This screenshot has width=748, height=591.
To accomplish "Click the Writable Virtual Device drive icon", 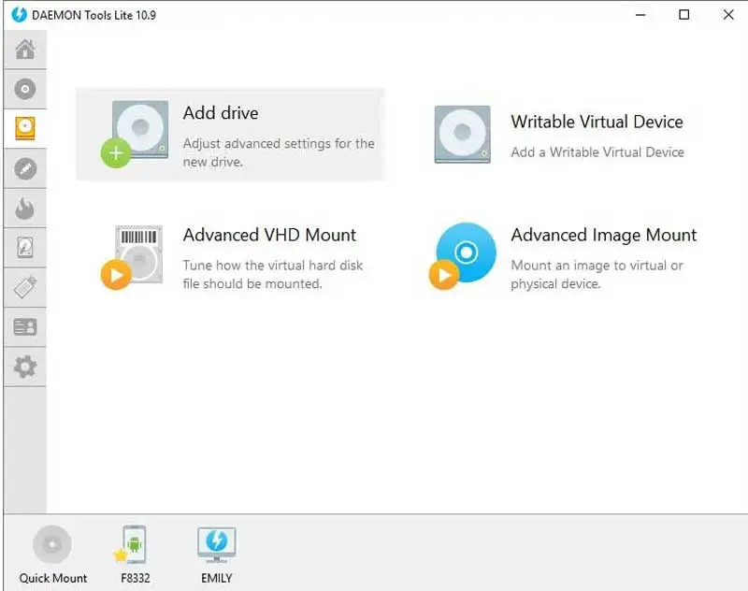I will click(462, 135).
